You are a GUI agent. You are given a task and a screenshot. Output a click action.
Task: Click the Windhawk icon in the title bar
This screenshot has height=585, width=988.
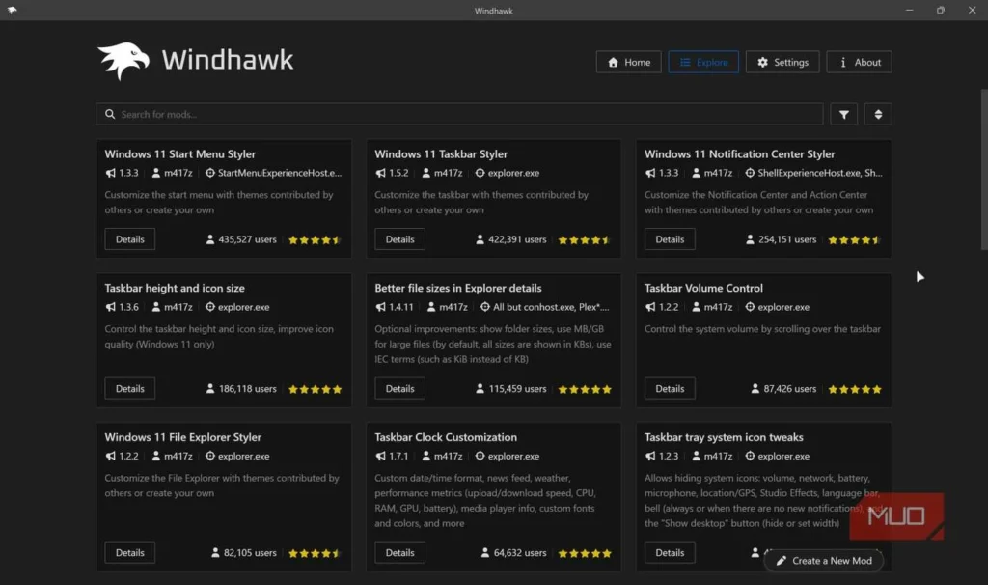[x=12, y=10]
